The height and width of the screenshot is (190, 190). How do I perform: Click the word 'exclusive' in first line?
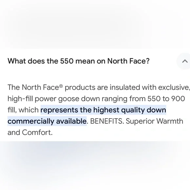pos(173,87)
